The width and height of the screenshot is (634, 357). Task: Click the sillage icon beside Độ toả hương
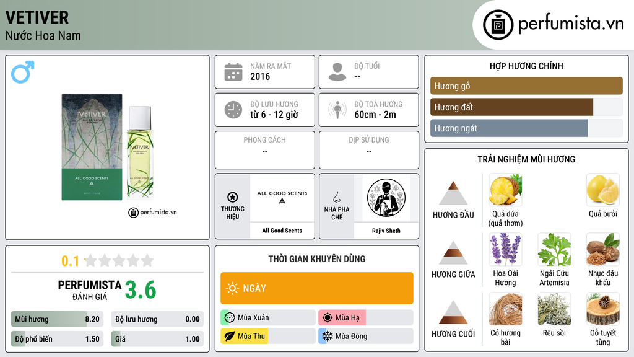(x=337, y=110)
